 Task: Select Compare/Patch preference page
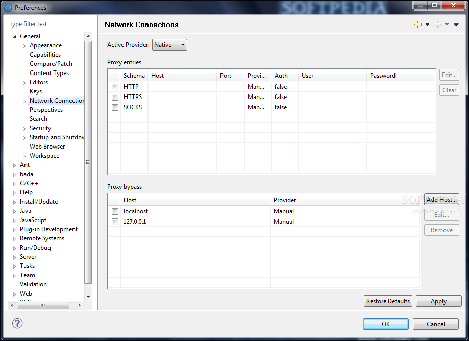[51, 64]
